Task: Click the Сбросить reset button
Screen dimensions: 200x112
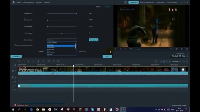Action: click(x=16, y=56)
